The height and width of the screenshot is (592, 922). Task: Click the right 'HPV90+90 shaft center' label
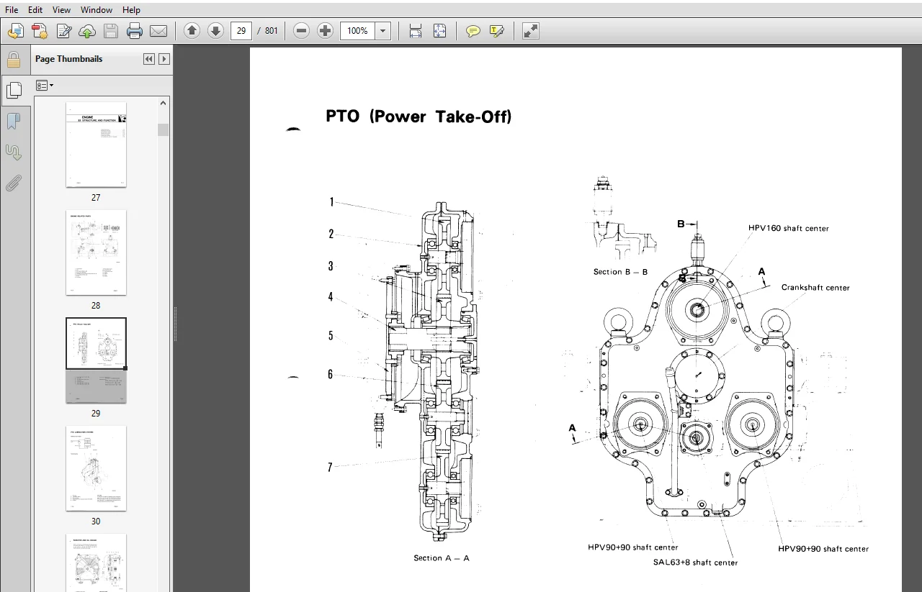pyautogui.click(x=823, y=549)
